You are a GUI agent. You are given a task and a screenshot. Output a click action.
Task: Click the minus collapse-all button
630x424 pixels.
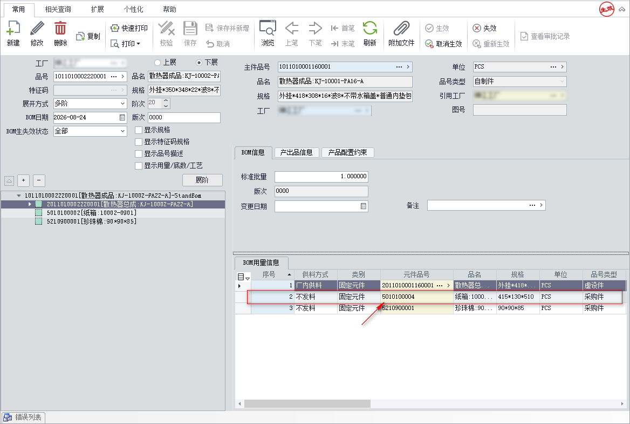[x=39, y=180]
